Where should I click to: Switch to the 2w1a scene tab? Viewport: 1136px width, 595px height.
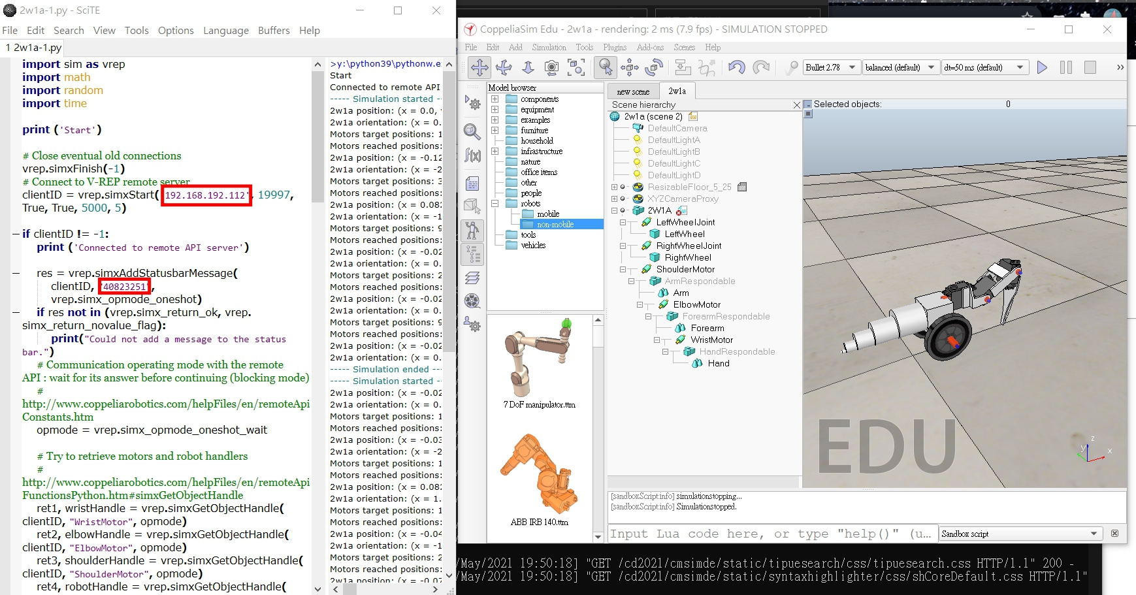point(677,91)
